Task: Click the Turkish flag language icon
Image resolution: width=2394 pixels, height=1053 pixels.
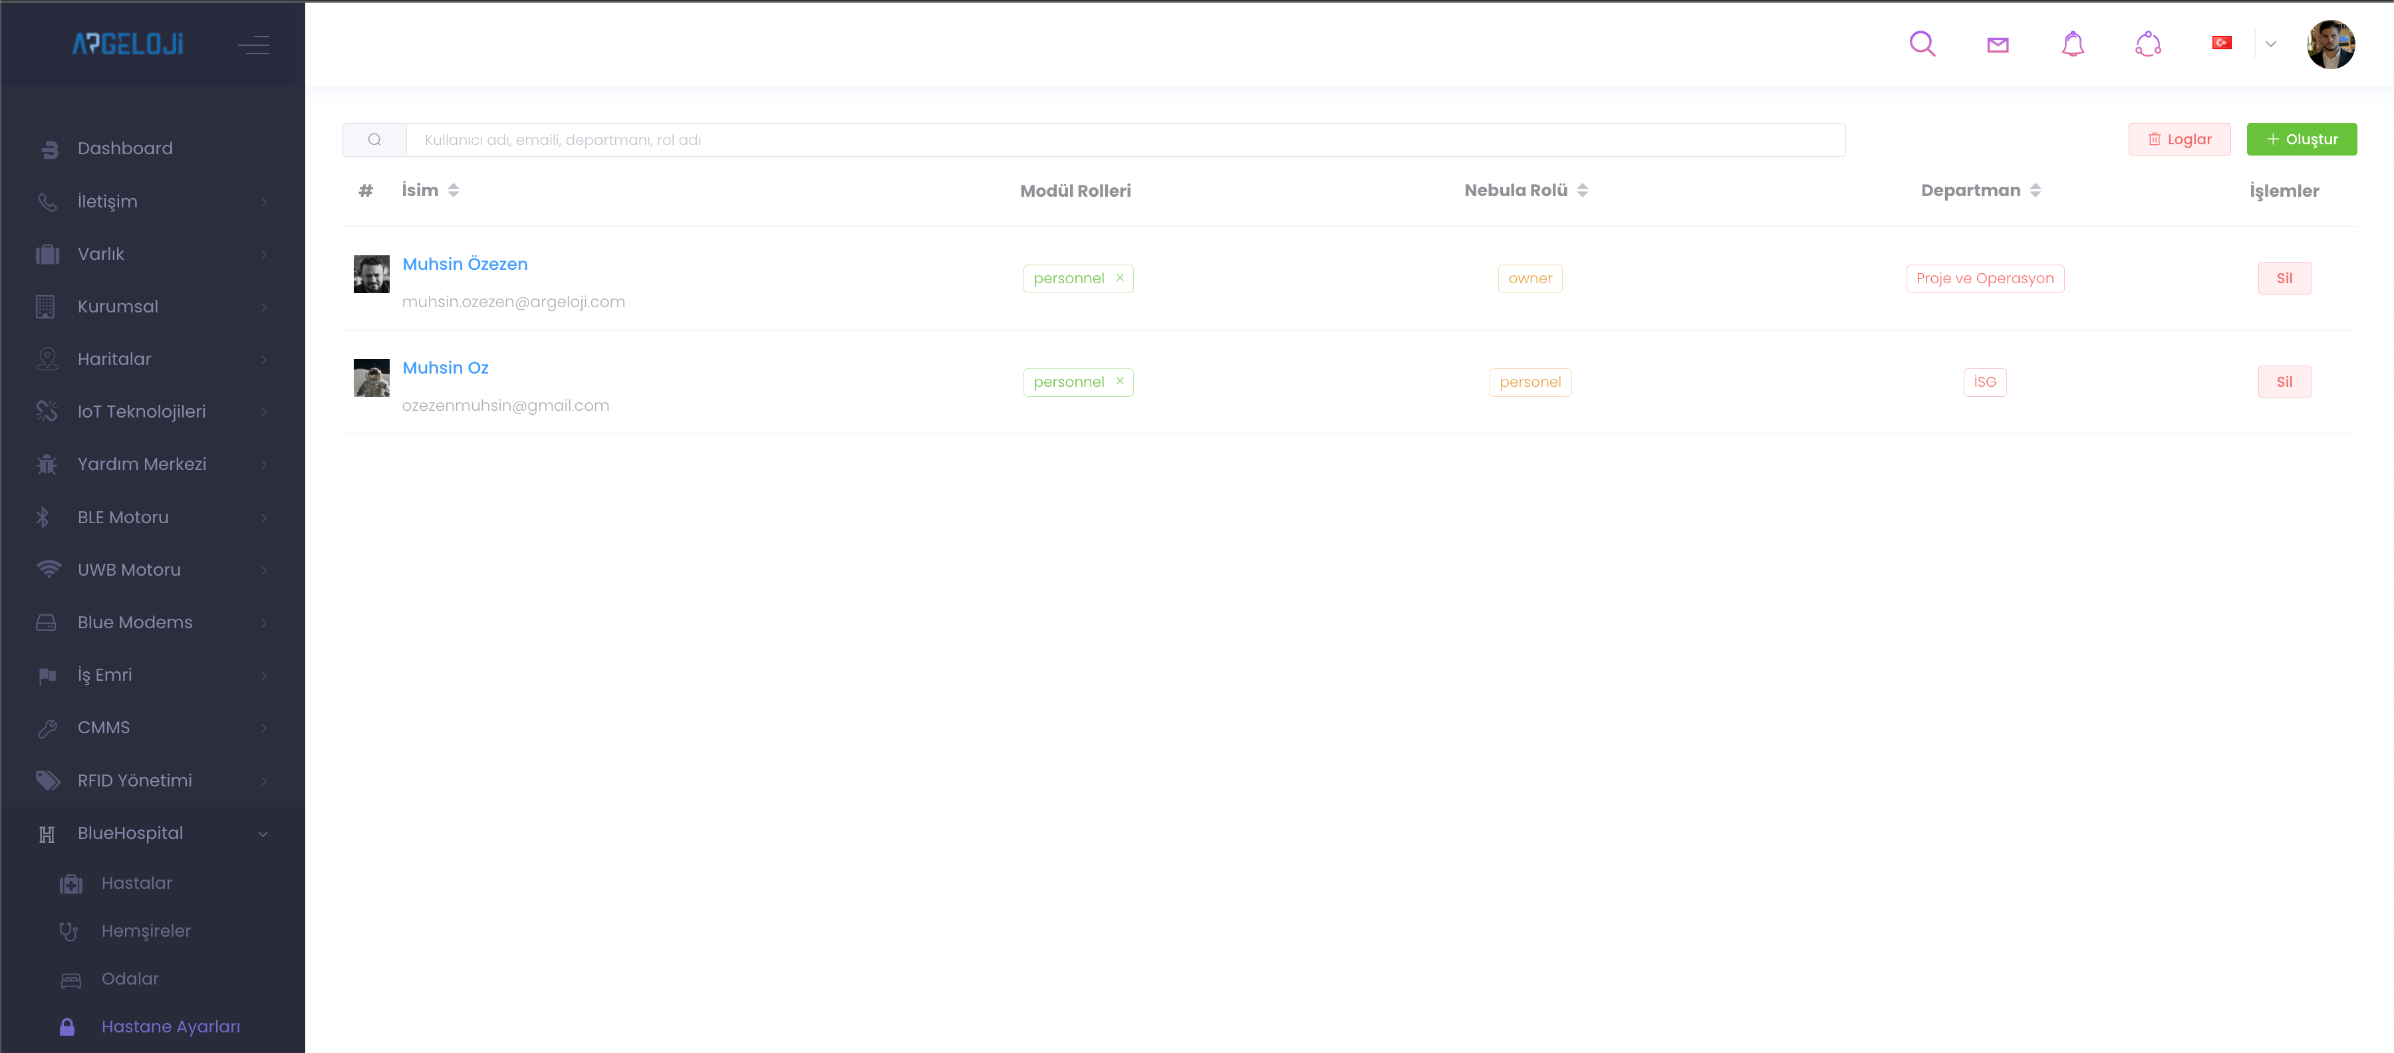Action: 2221,43
